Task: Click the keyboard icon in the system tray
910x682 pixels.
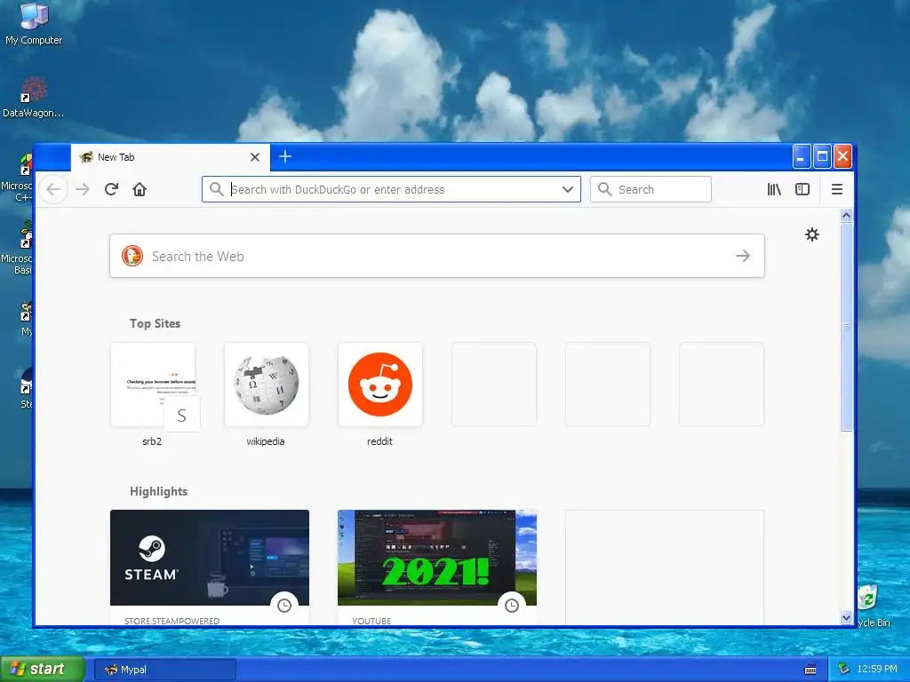Action: click(810, 670)
